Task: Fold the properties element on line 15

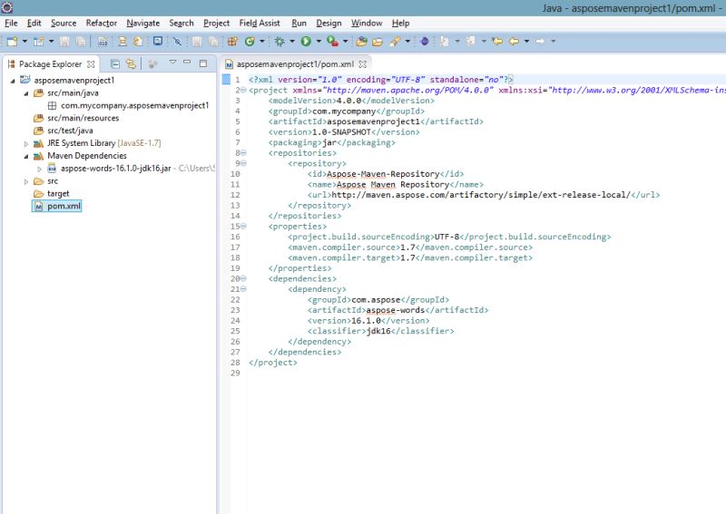Action: (x=243, y=226)
